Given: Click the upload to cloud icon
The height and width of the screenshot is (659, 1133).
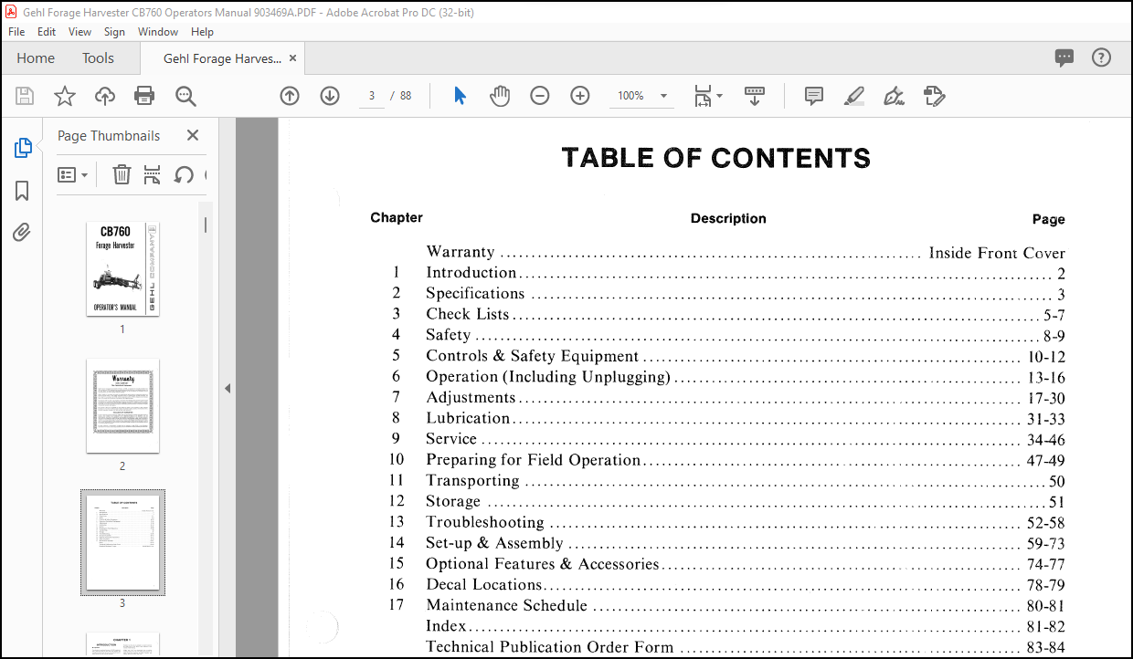Looking at the screenshot, I should 105,96.
